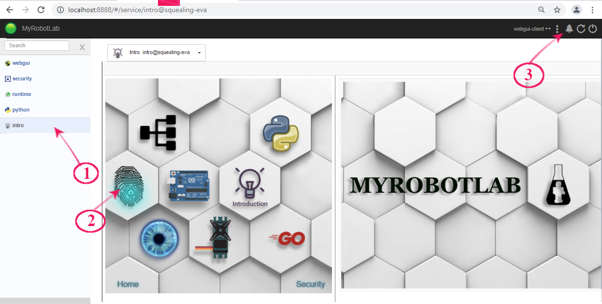Open the three-dot options menu
Viewport: 602px width, 304px height.
pyautogui.click(x=557, y=29)
